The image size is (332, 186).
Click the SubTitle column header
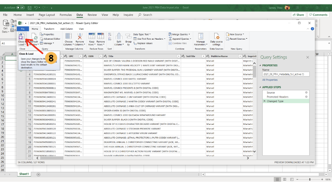tap(193, 56)
